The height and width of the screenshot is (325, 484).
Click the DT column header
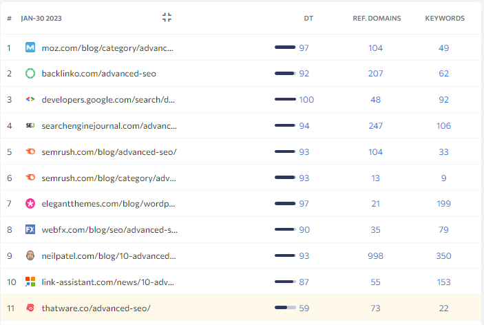[x=308, y=18]
